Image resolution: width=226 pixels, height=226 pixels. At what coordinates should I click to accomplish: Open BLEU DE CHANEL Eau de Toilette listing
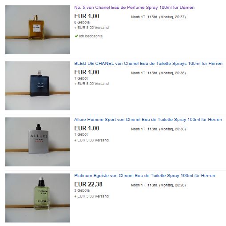148,64
